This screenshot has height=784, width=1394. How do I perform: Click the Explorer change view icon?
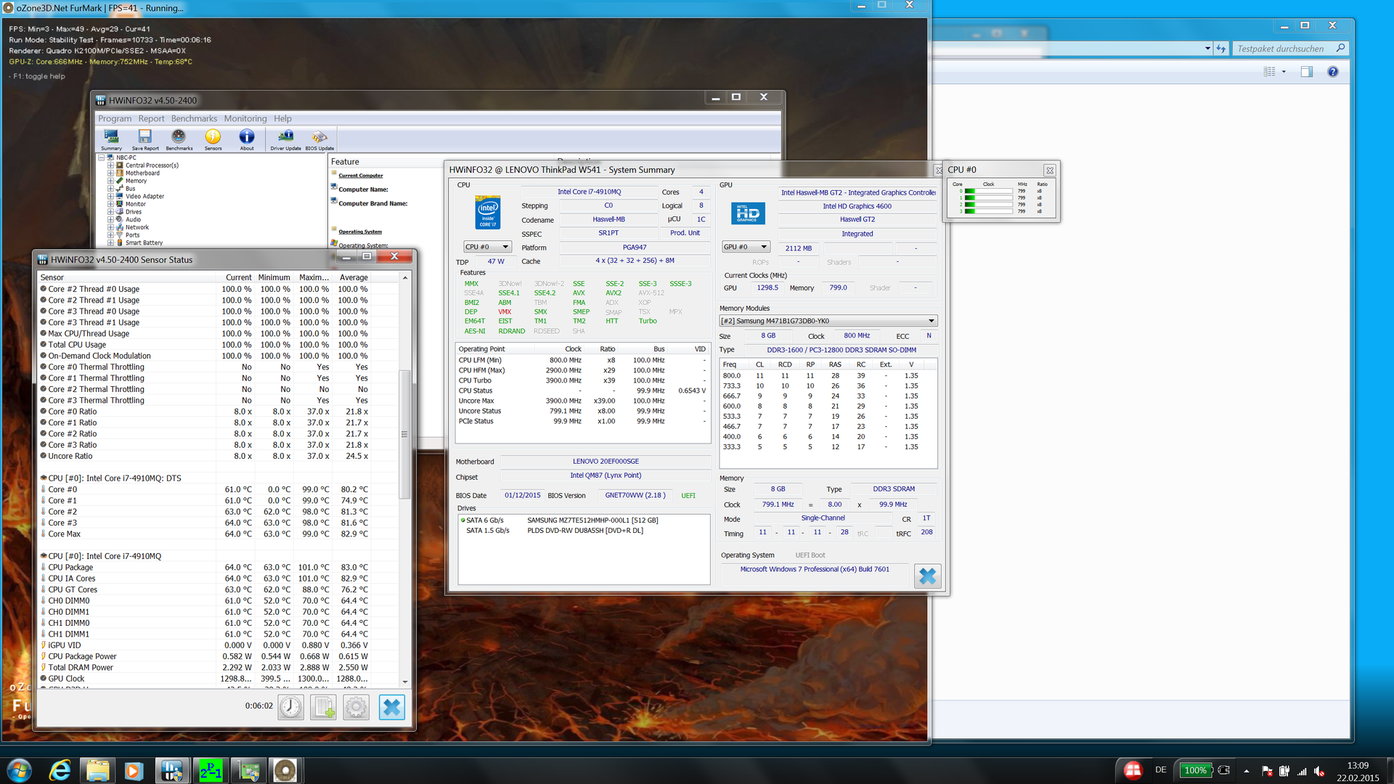tap(1269, 72)
